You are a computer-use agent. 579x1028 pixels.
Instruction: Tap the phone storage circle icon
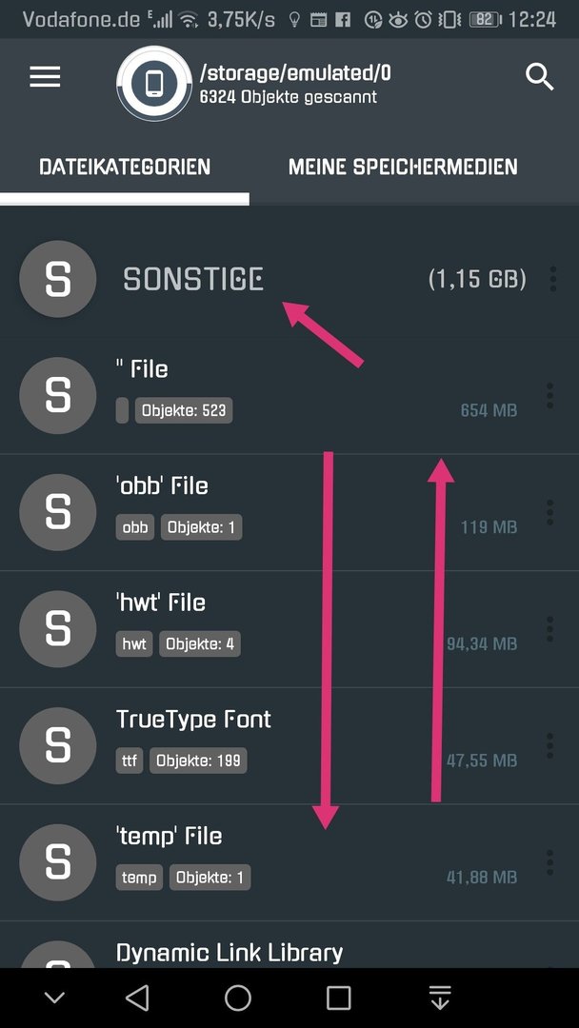tap(155, 83)
